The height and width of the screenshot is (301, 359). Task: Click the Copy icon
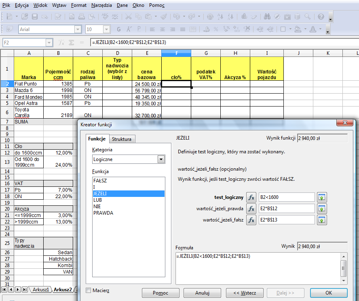click(x=138, y=17)
